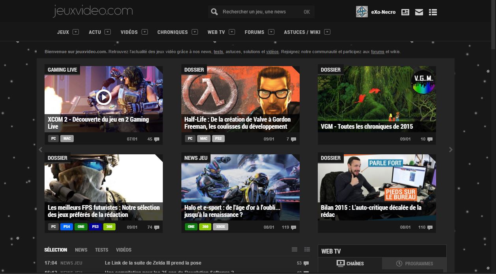Screen dimensions: 496x274
Task: Select the TESTS tab
Action: click(102, 250)
